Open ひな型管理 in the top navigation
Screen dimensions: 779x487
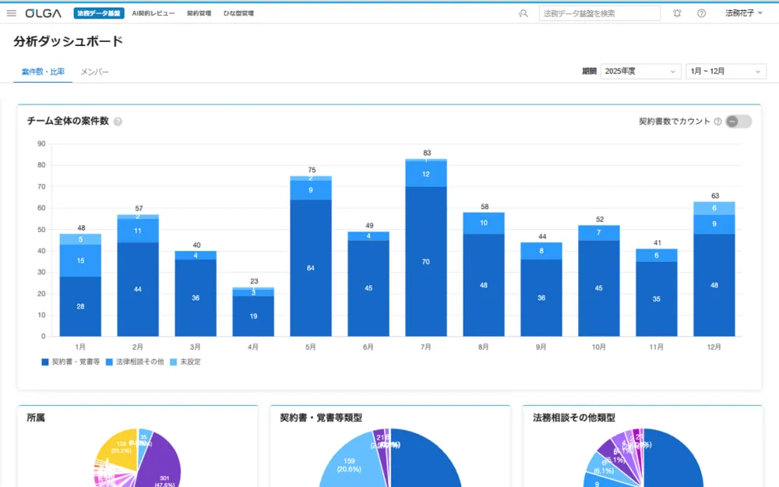[238, 13]
